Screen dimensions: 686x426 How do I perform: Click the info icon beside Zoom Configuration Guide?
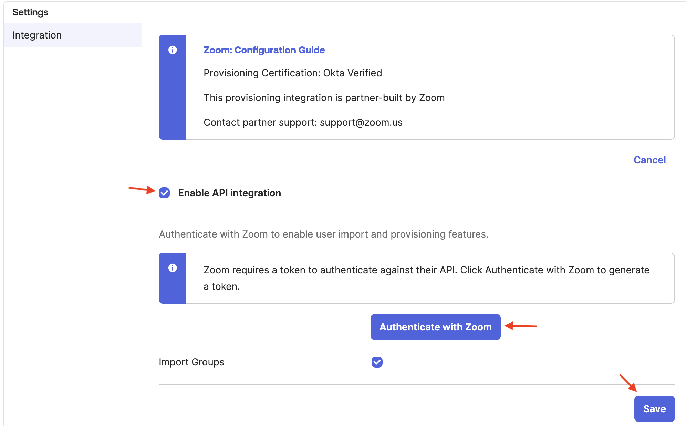173,50
